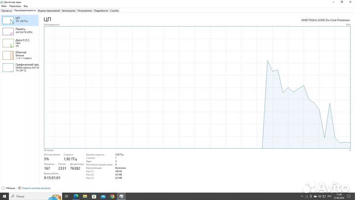Go to the Пользователи tab

click(85, 10)
